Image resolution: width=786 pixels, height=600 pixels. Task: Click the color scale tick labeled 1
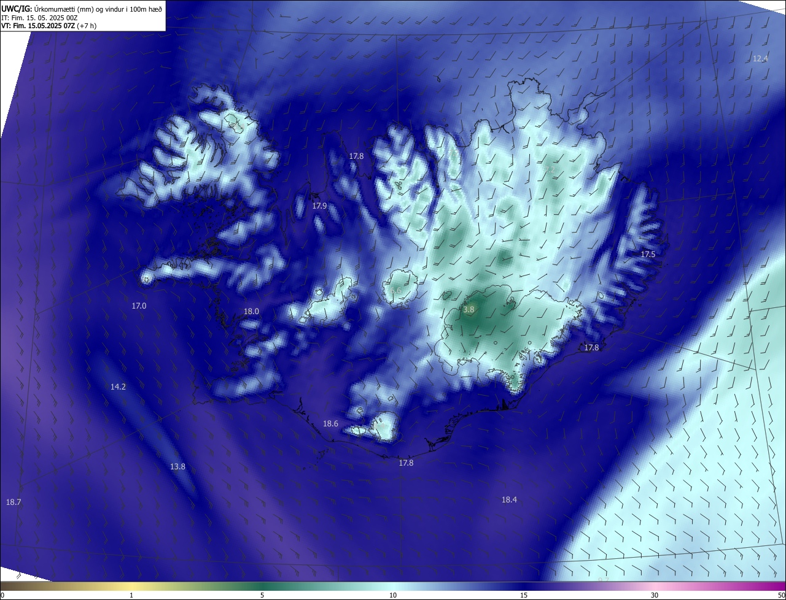[x=131, y=595]
